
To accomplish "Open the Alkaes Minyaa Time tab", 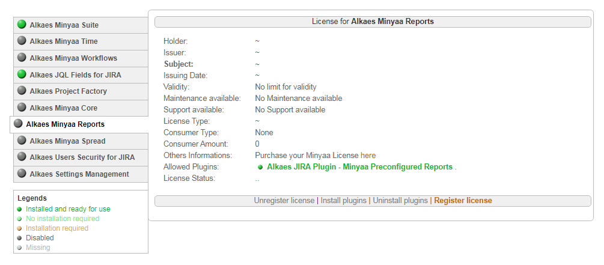I will [81, 41].
